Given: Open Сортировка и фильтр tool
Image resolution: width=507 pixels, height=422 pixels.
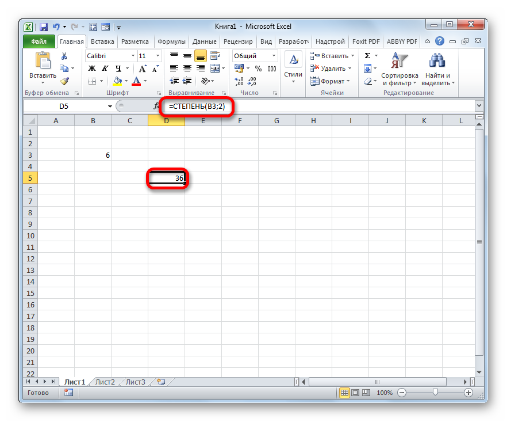Looking at the screenshot, I should click(x=399, y=68).
